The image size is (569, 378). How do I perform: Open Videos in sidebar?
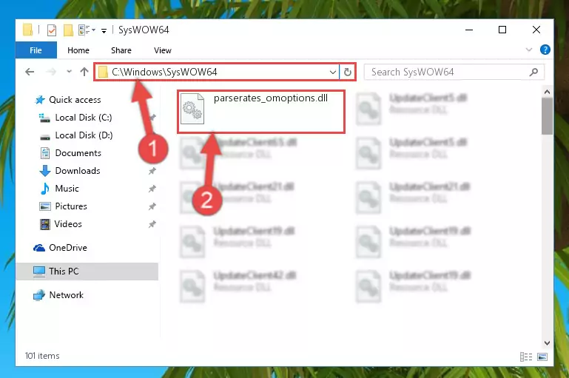point(68,224)
